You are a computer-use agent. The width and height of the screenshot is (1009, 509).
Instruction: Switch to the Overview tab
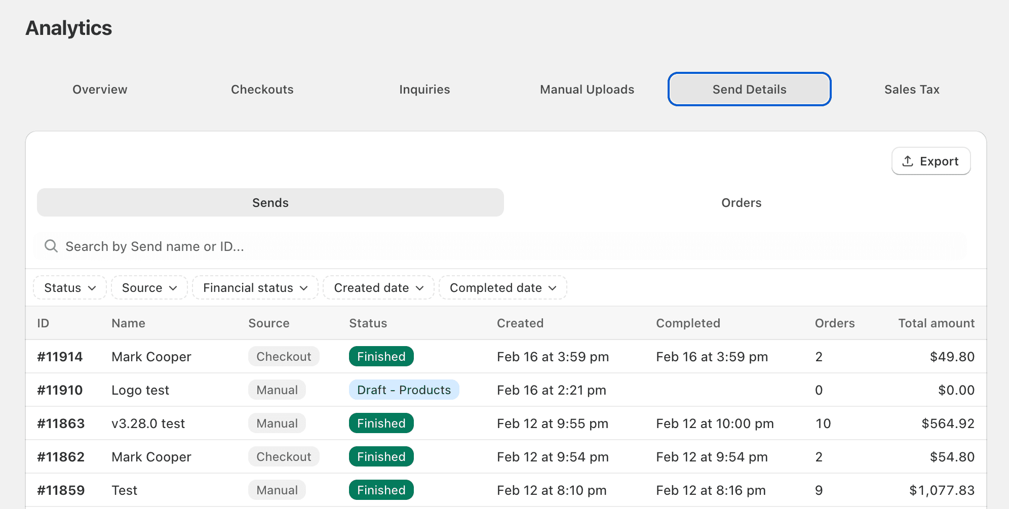tap(99, 89)
